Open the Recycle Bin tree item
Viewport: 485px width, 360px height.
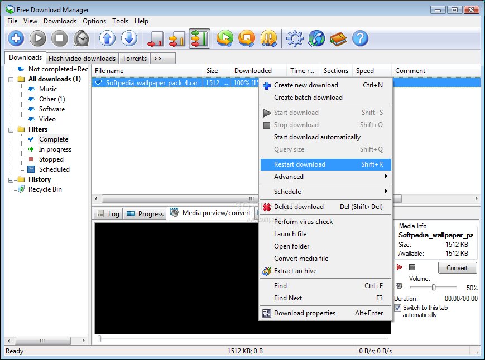[45, 189]
